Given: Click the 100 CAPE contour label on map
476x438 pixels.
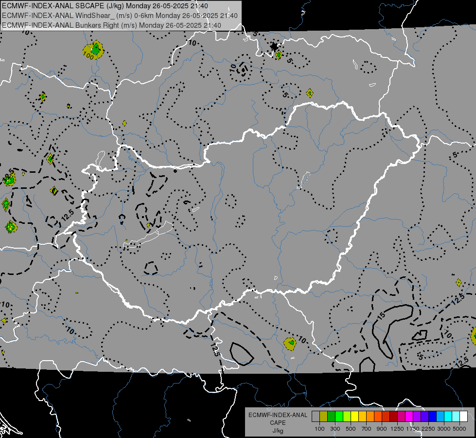Looking at the screenshot, I should coord(88,55).
